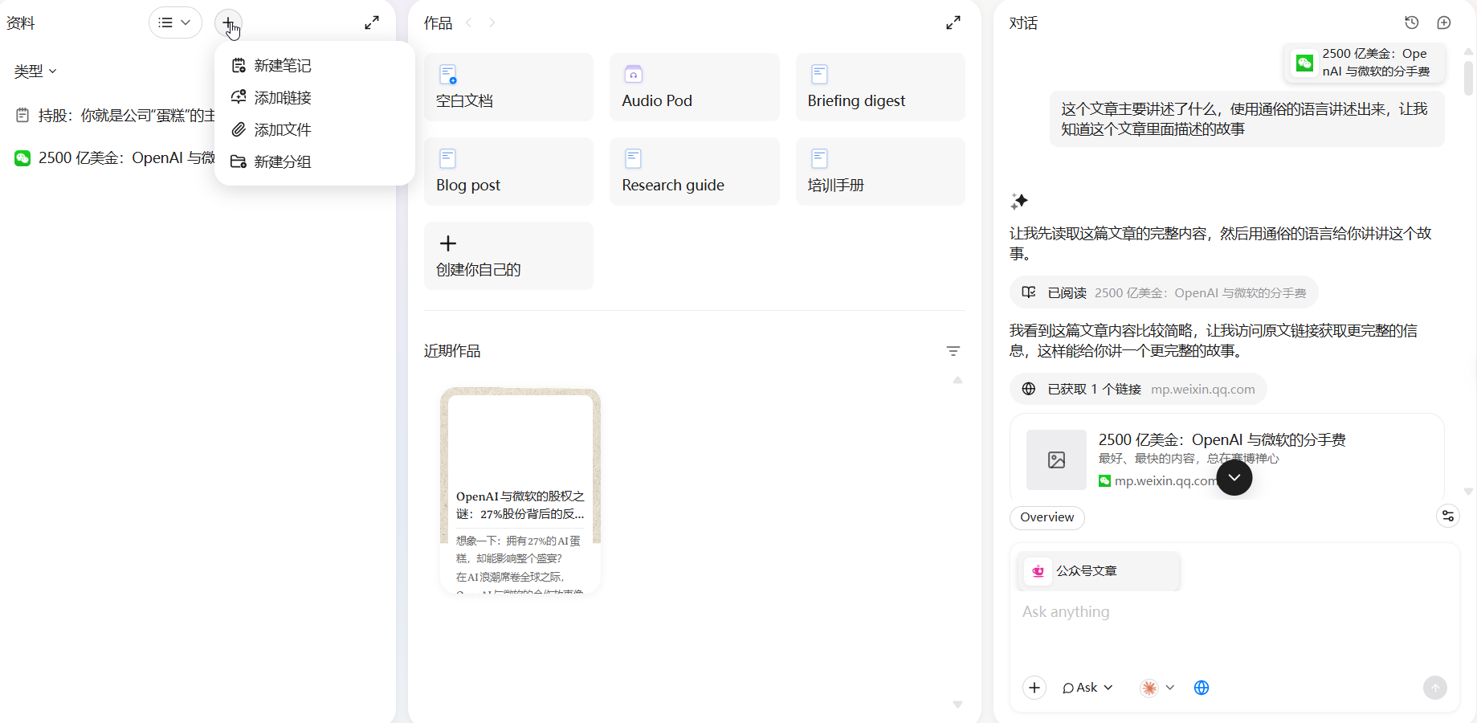Create a Research guide

coord(695,171)
